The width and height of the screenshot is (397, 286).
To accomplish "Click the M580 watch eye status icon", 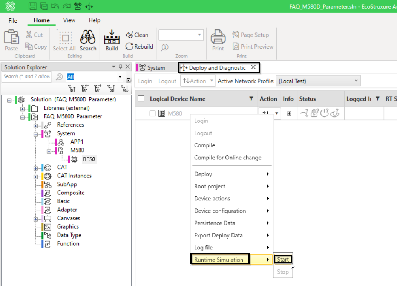I will tap(335, 113).
